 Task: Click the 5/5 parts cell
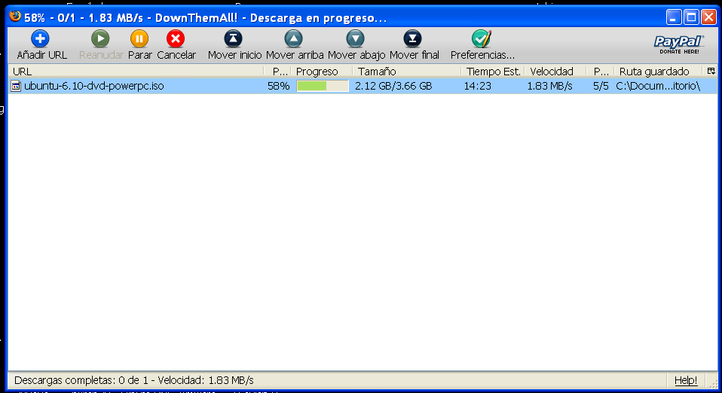pos(601,86)
